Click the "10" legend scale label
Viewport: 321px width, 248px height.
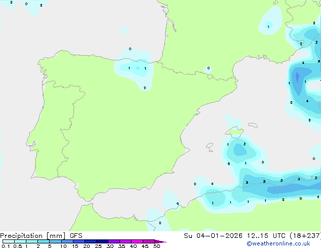63,246
